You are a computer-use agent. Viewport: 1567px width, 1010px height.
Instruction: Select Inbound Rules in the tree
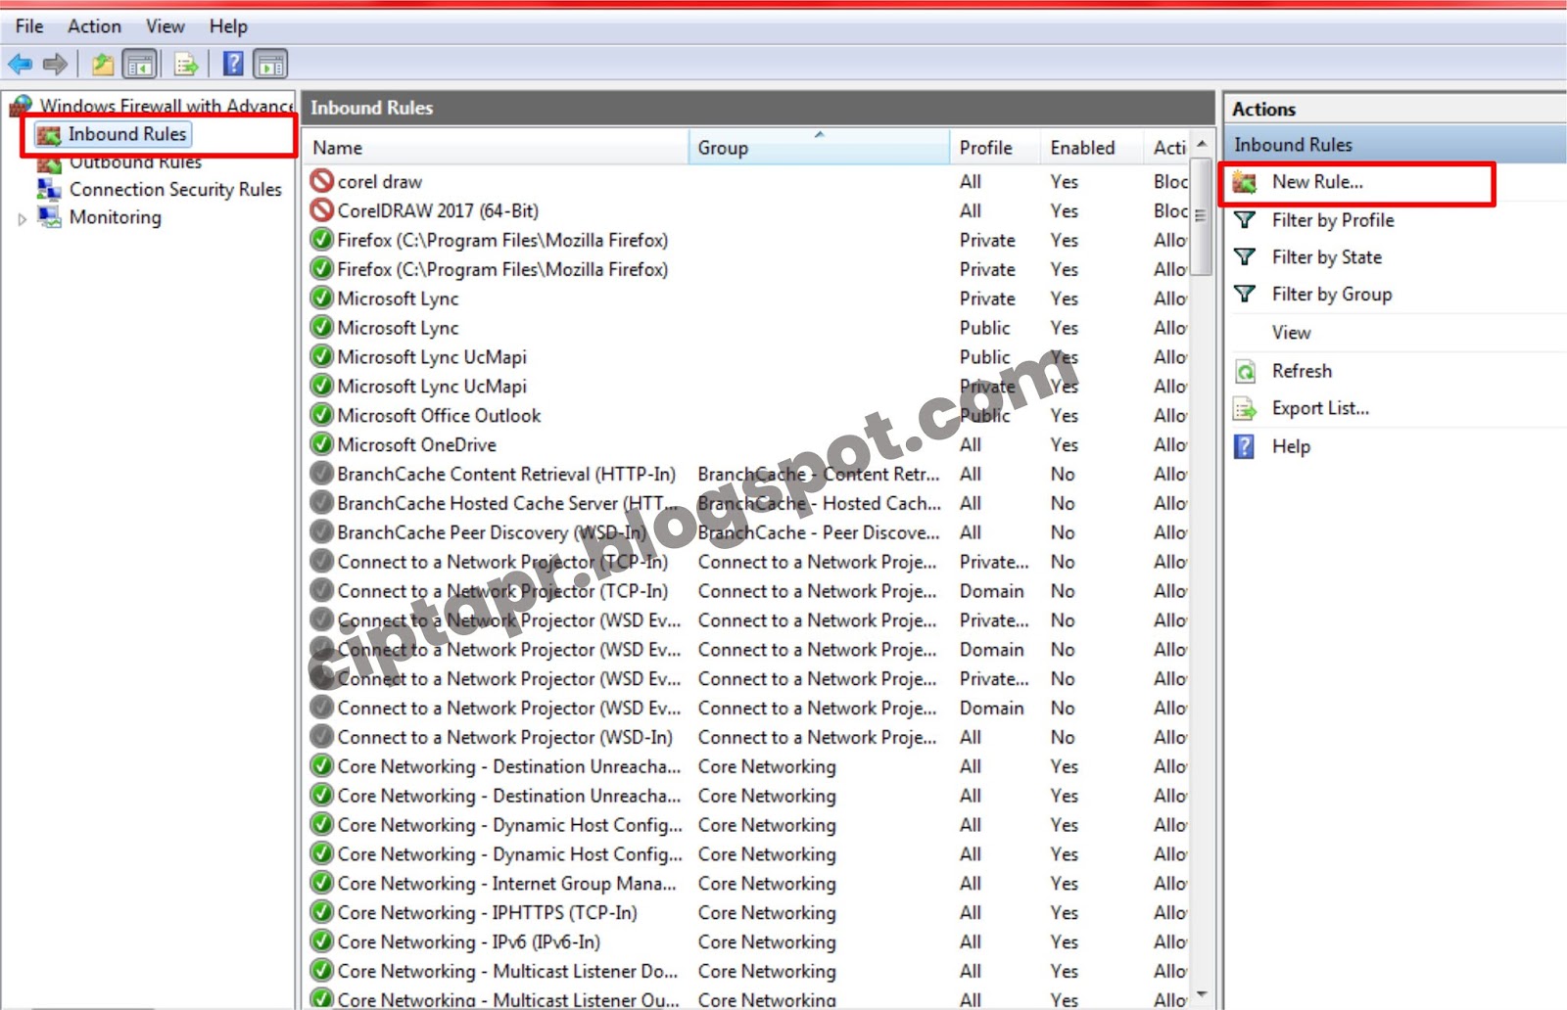click(x=127, y=134)
